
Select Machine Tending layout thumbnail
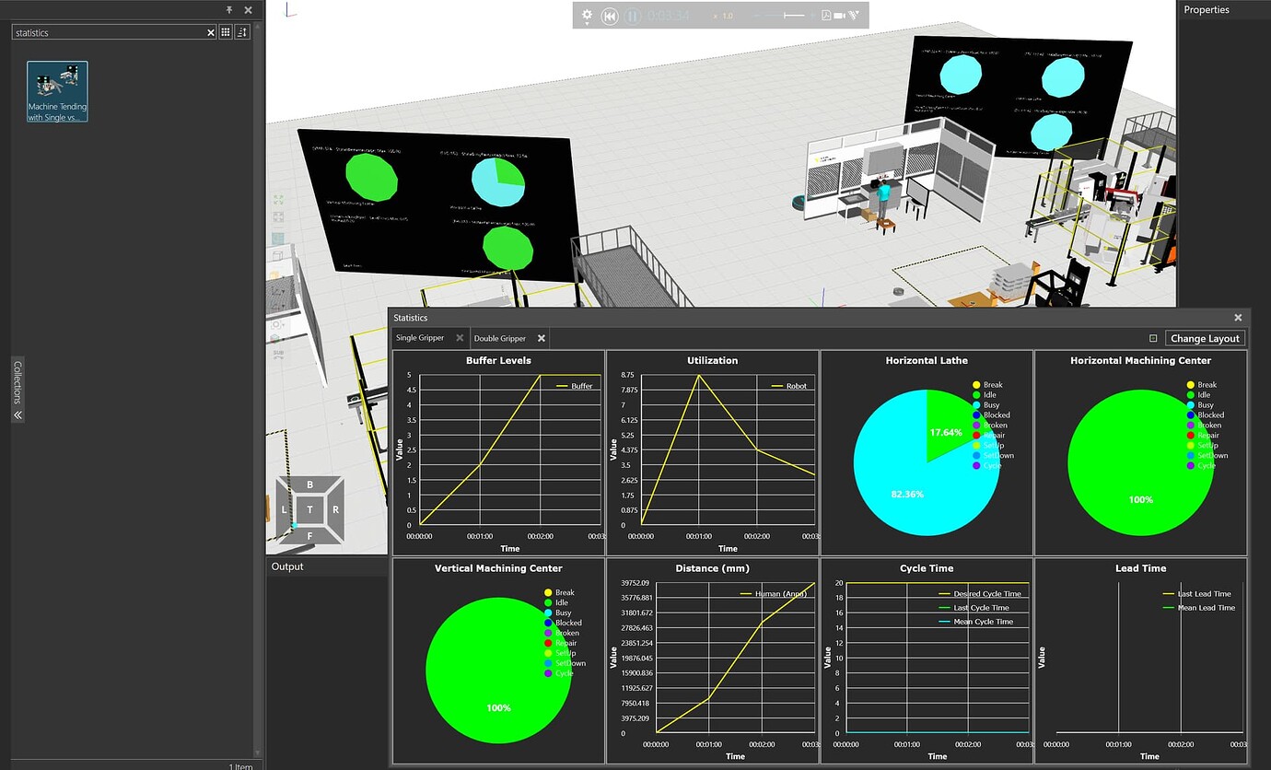(x=57, y=91)
